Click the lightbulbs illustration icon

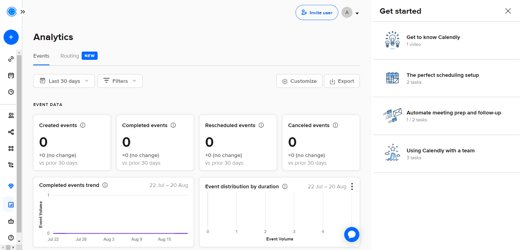click(x=392, y=40)
